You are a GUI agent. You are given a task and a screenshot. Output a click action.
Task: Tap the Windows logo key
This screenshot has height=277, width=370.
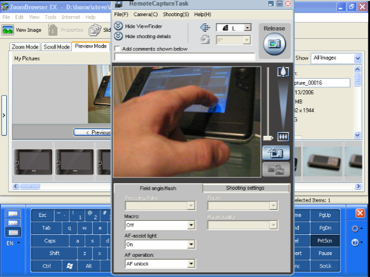(x=69, y=266)
